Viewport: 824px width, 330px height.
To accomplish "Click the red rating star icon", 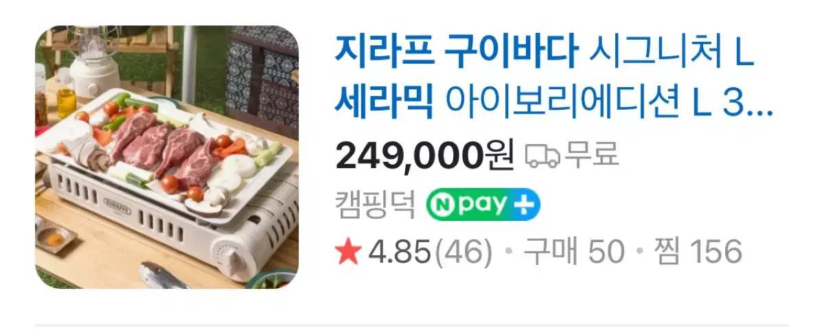I will [x=349, y=252].
